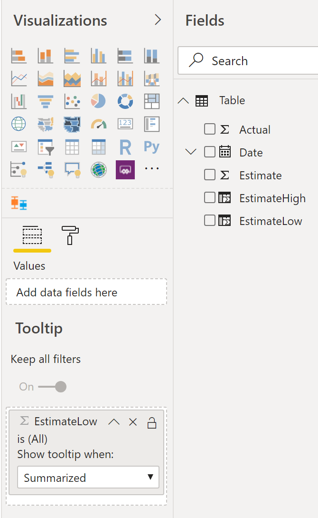This screenshot has height=518, width=318.
Task: Create a scatter chart visual
Action: tap(72, 101)
